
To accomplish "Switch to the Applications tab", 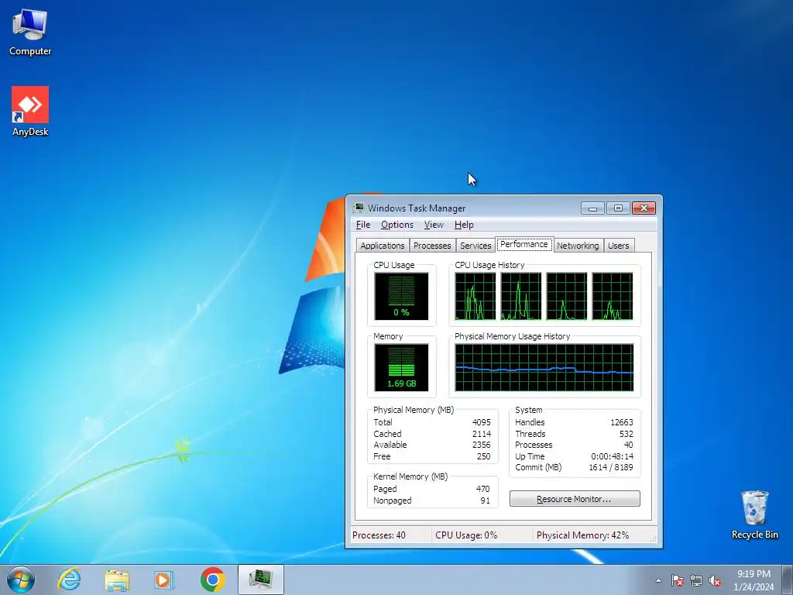I will (383, 246).
